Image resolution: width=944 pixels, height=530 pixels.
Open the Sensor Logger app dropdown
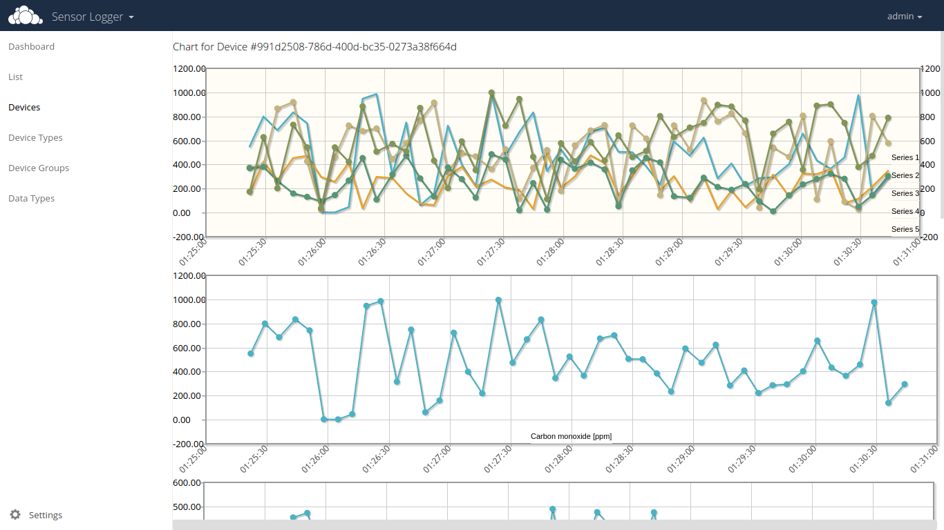(93, 17)
